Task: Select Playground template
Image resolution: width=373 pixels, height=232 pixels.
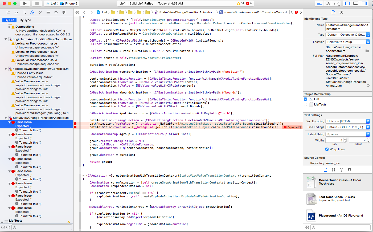Action: 337,215
